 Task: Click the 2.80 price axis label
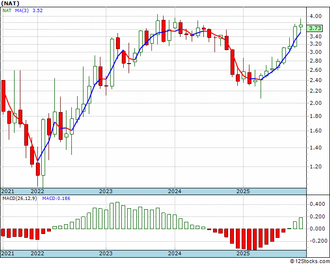pos(315,61)
